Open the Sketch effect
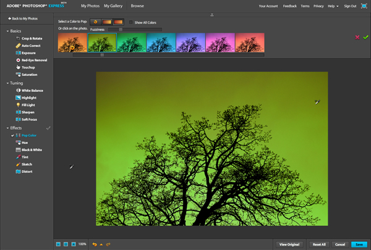Viewport: 371px width, 250px height. click(24, 164)
